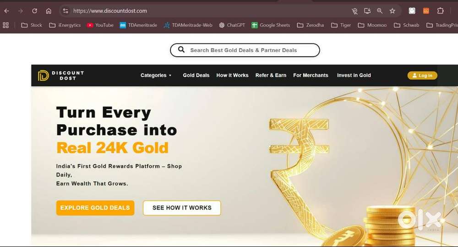458x247 pixels.
Task: Open the Google Sheets bookmark
Action: pyautogui.click(x=271, y=26)
